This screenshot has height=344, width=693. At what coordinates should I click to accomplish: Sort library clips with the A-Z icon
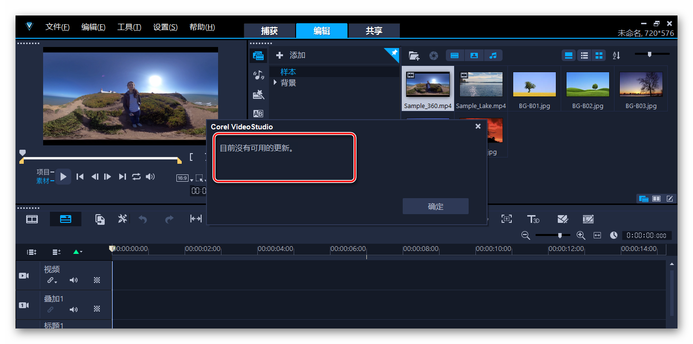pos(616,56)
